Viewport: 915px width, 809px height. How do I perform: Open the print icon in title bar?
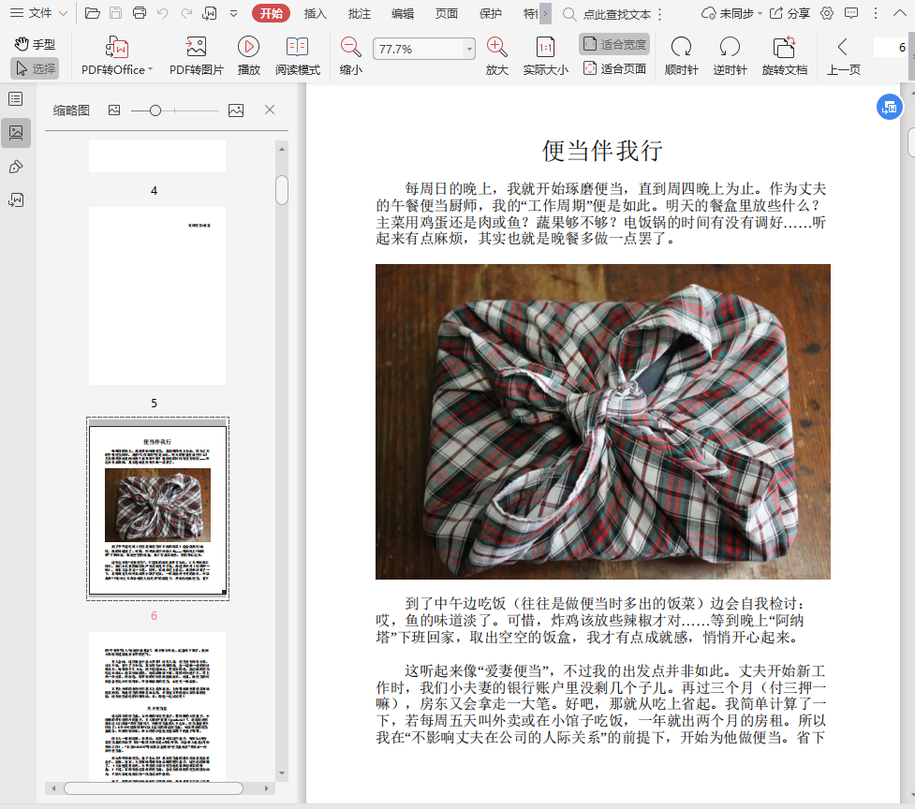pyautogui.click(x=140, y=13)
